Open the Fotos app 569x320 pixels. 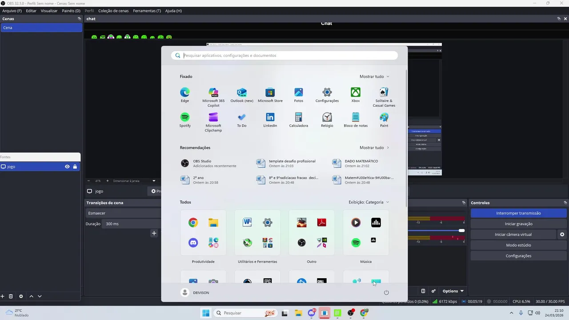pos(299,95)
